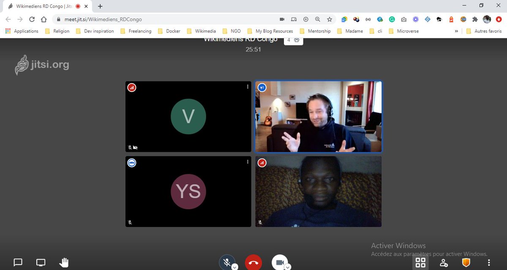Click install app plus-circle in address bar
507x270 pixels.
pos(306,19)
